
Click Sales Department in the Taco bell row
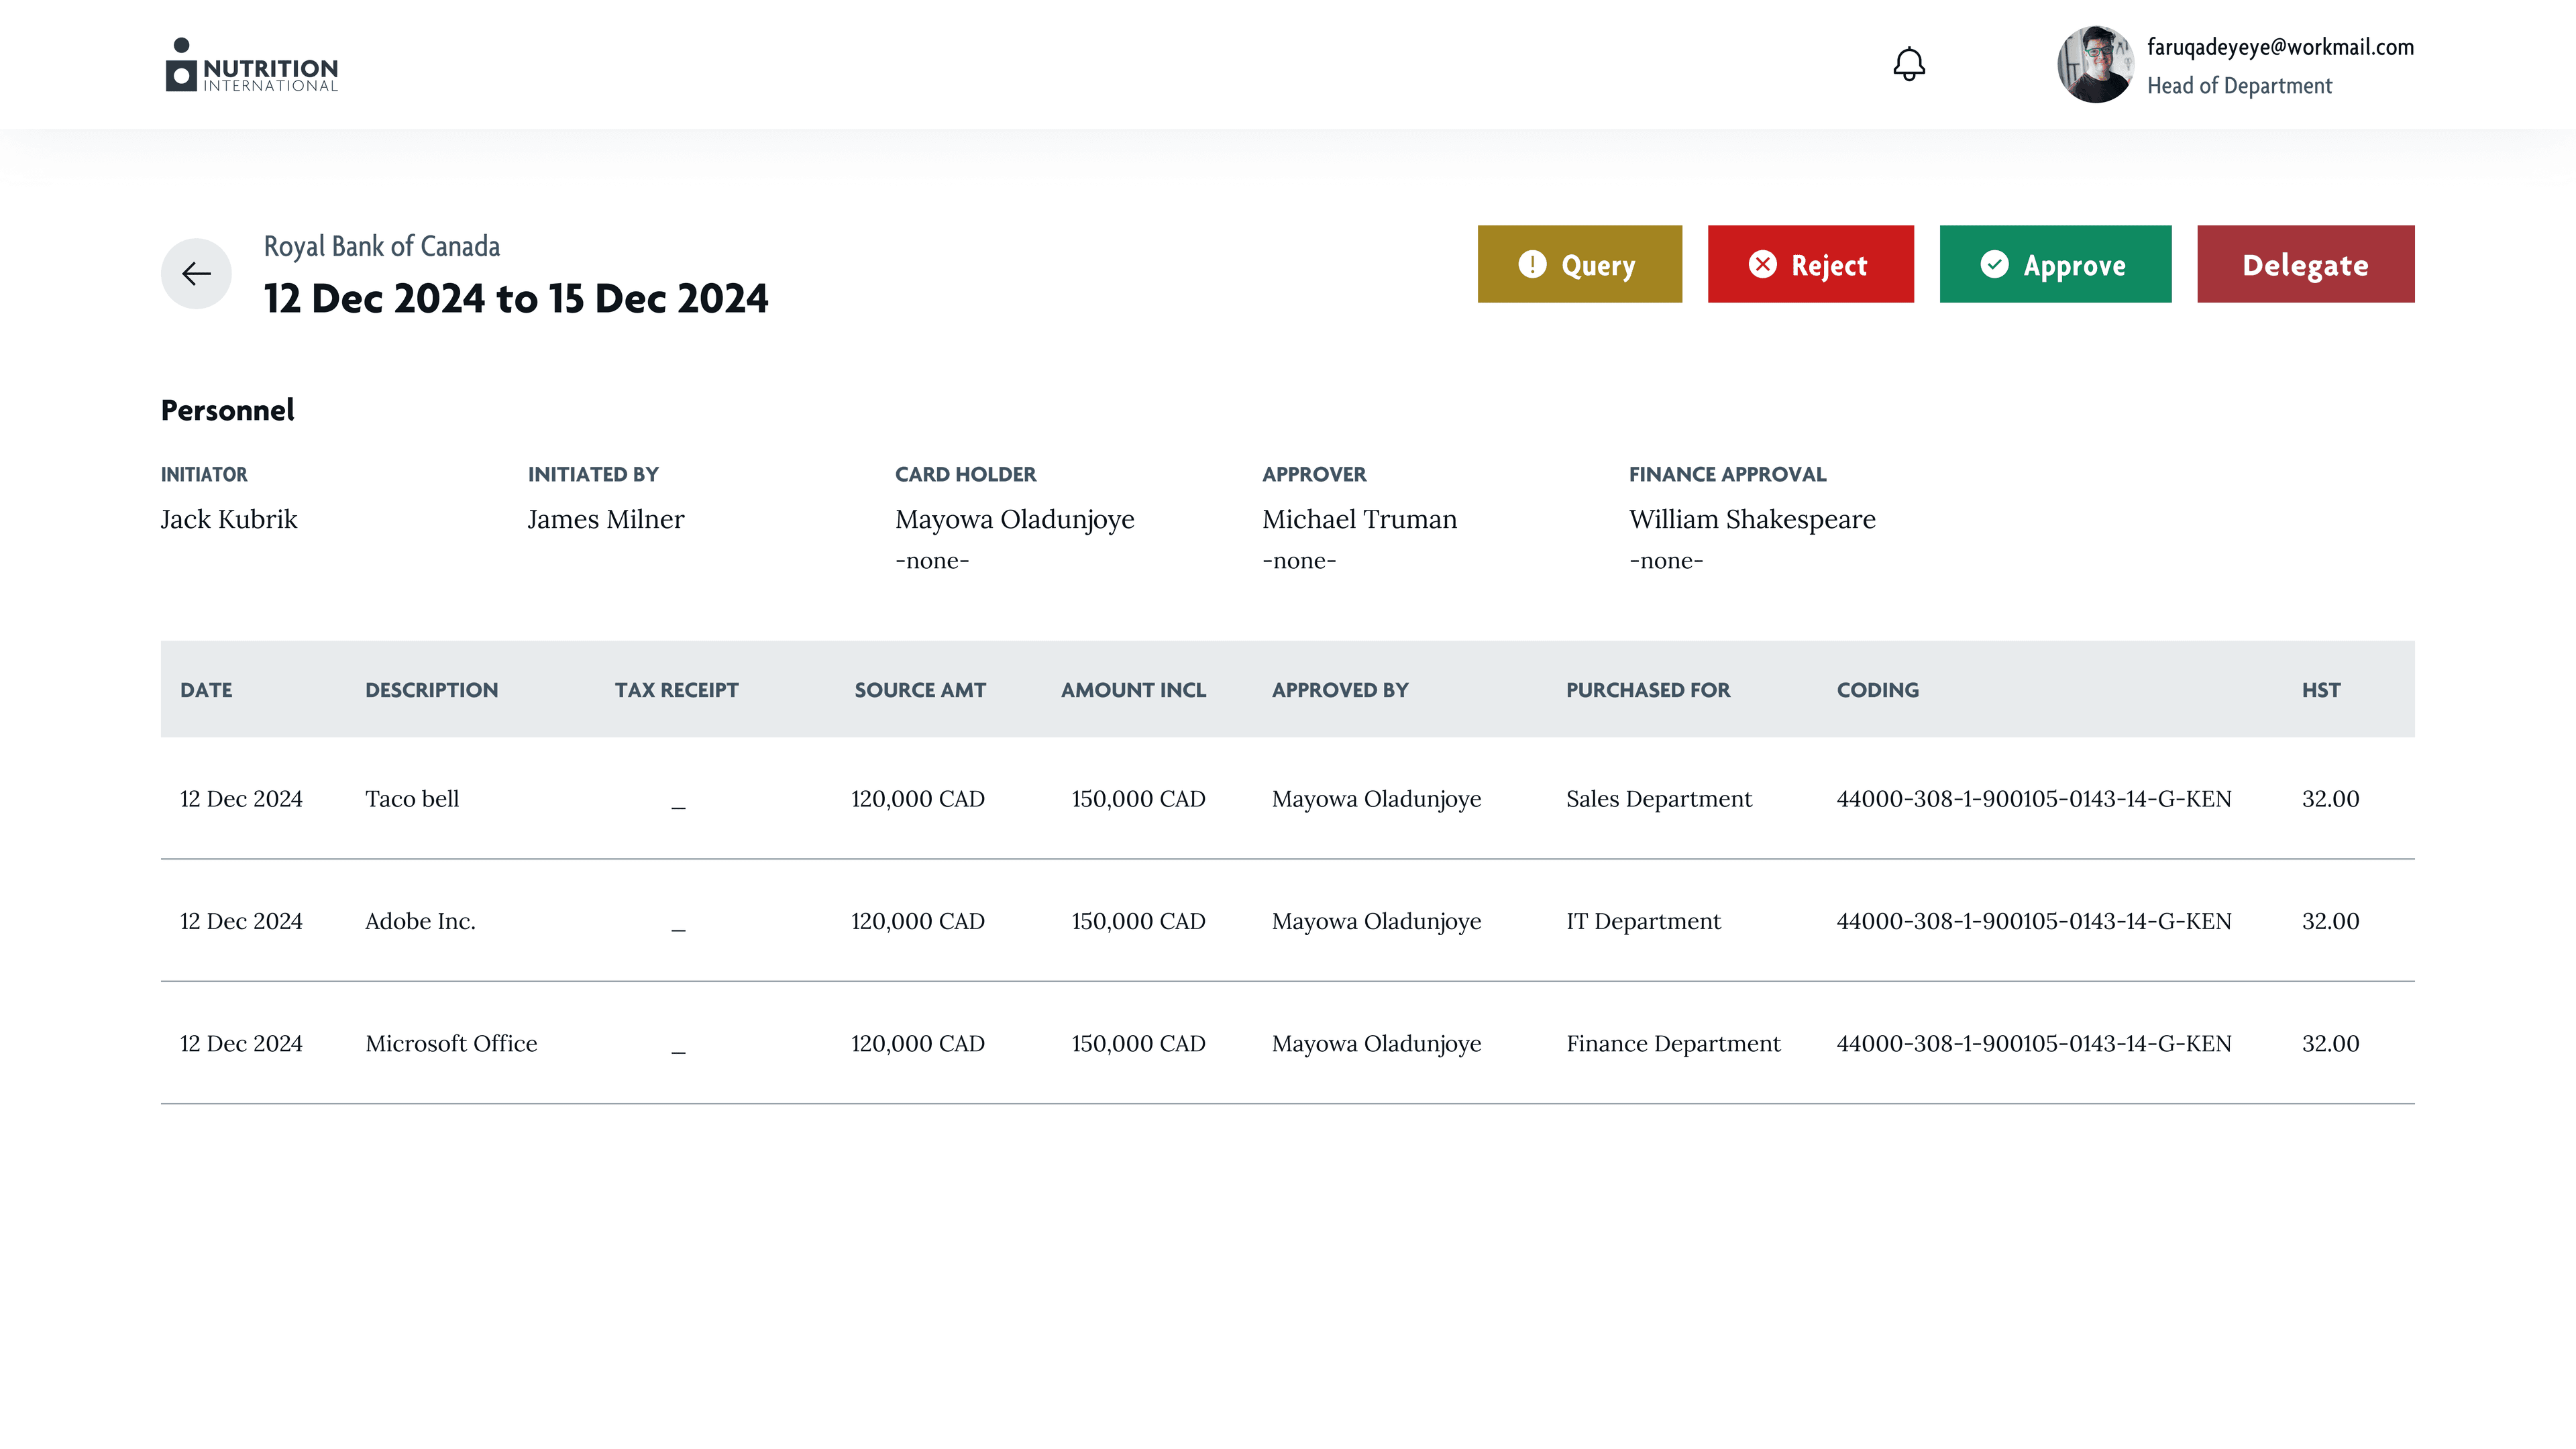click(x=1659, y=799)
